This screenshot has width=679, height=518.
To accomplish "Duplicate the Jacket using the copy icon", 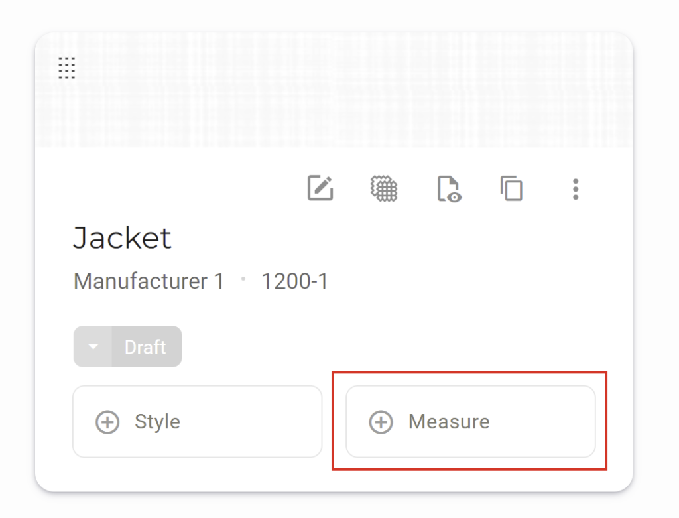I will (511, 188).
